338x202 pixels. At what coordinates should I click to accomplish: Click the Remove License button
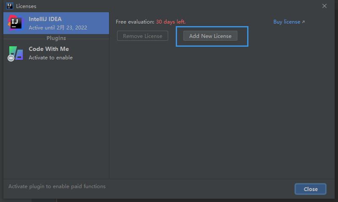click(142, 36)
